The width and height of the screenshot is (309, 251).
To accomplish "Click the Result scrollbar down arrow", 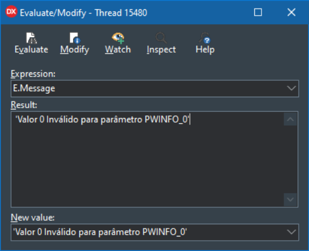I will click(x=290, y=199).
